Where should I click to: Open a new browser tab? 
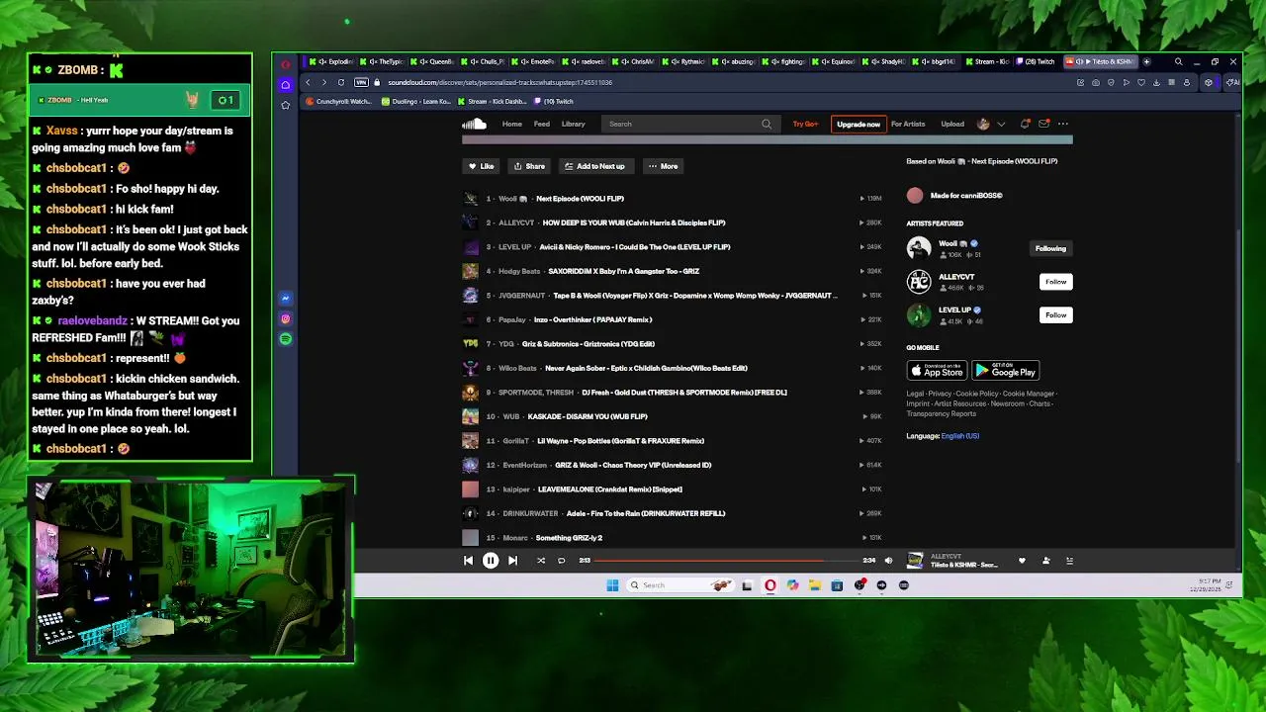(1146, 61)
